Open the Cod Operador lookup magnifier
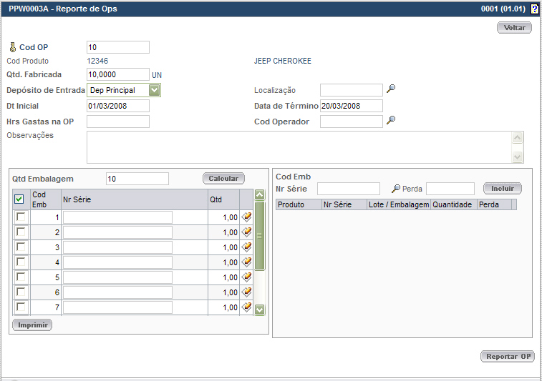 (x=391, y=121)
